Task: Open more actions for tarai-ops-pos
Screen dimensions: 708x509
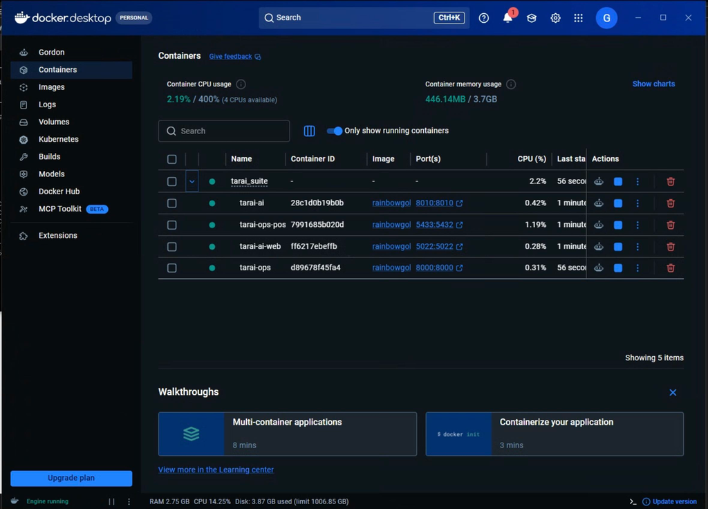Action: (x=637, y=225)
